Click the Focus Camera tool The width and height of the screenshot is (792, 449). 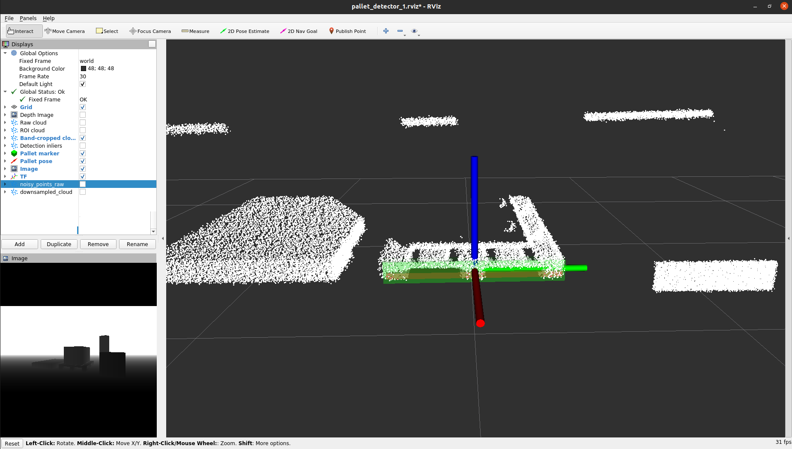click(150, 31)
